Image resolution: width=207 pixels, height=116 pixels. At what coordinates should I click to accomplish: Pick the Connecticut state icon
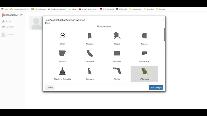pos(144,53)
